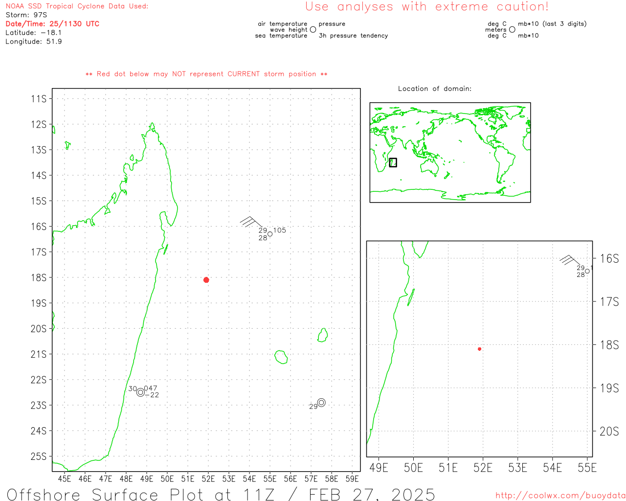Click the 25S latitude axis label
Screen dimensions: 626x501
click(x=39, y=456)
